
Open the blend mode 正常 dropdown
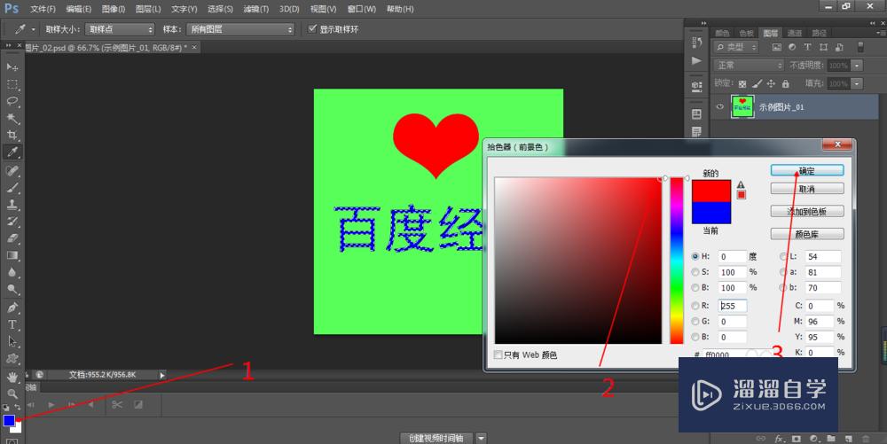[749, 66]
